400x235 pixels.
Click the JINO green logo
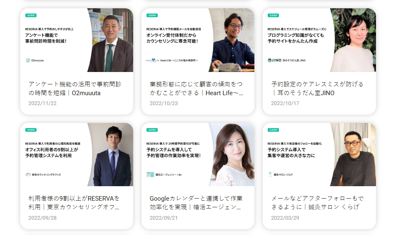coord(274,60)
